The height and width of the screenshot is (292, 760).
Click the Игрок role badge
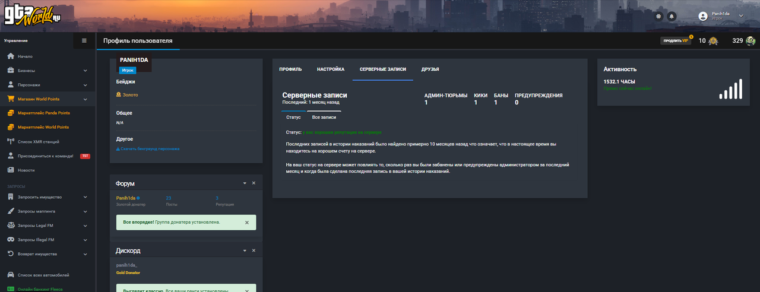(128, 70)
